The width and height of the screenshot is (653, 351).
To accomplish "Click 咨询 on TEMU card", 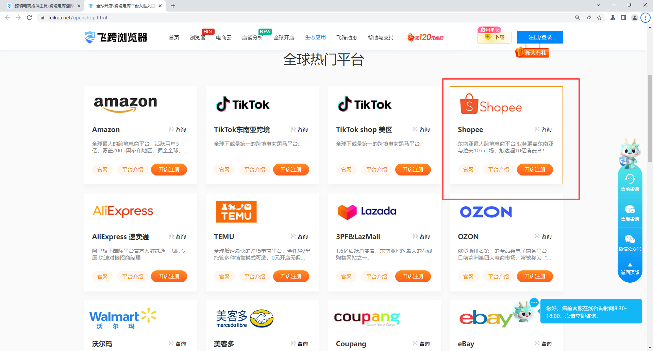I will tap(299, 237).
